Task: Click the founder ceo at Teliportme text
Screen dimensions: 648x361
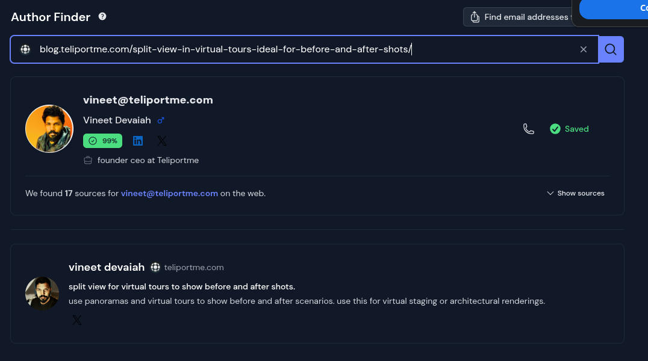Action: (x=148, y=160)
